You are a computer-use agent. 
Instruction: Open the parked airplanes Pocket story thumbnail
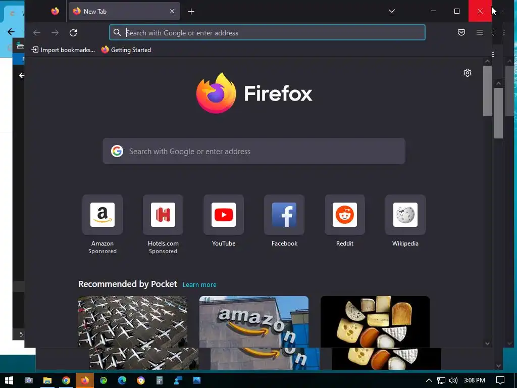133,322
